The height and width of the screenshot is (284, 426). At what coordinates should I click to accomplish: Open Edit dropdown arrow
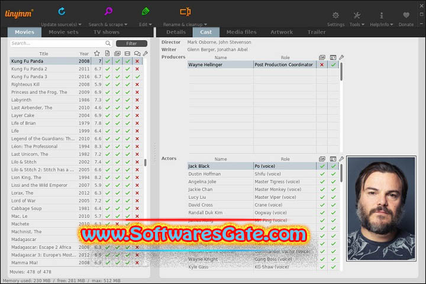click(x=150, y=24)
